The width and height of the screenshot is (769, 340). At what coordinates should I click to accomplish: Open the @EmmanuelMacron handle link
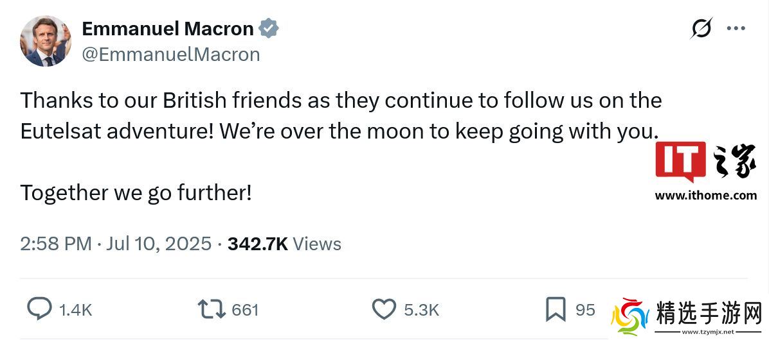(x=171, y=55)
